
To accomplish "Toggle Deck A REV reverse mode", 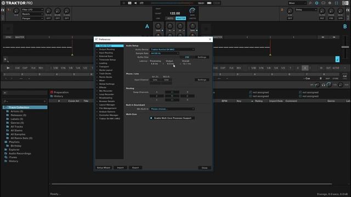I will 41,68.
